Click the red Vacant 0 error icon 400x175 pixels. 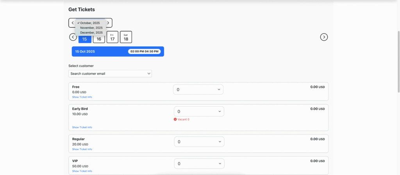175,119
